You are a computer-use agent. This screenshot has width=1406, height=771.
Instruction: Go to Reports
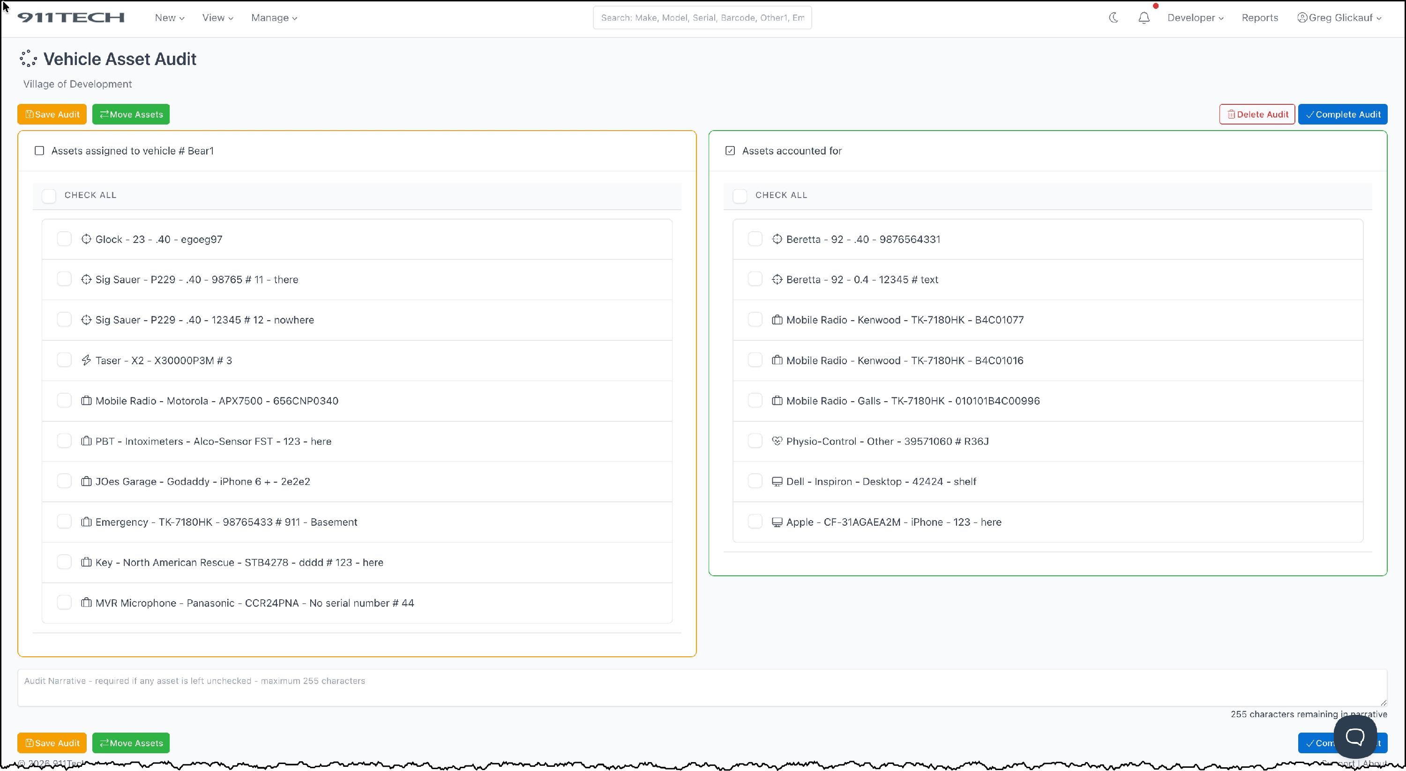coord(1259,17)
